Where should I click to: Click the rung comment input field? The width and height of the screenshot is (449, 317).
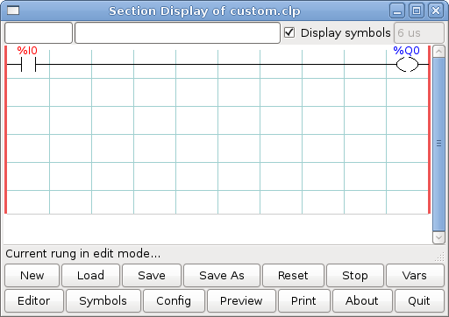177,32
